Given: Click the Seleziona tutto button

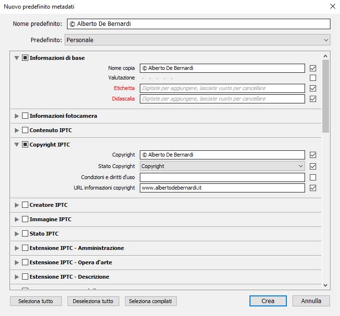Looking at the screenshot, I should (x=36, y=301).
